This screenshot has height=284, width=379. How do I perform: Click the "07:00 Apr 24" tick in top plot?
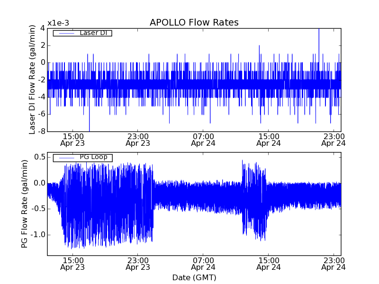[203, 139]
